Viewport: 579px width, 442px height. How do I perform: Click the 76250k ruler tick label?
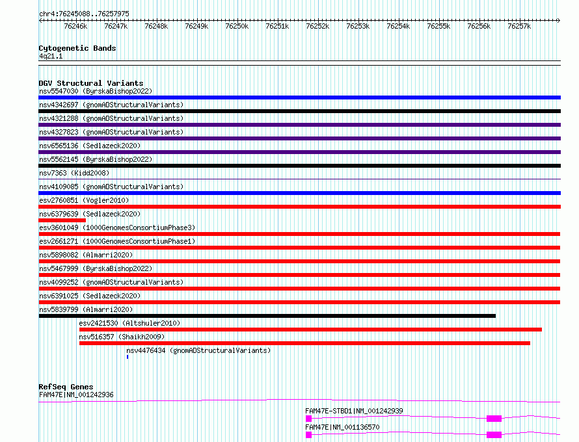(237, 26)
